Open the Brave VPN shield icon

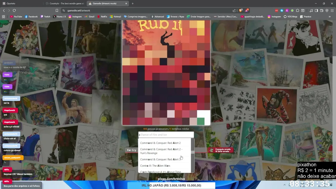pyautogui.click(x=327, y=10)
